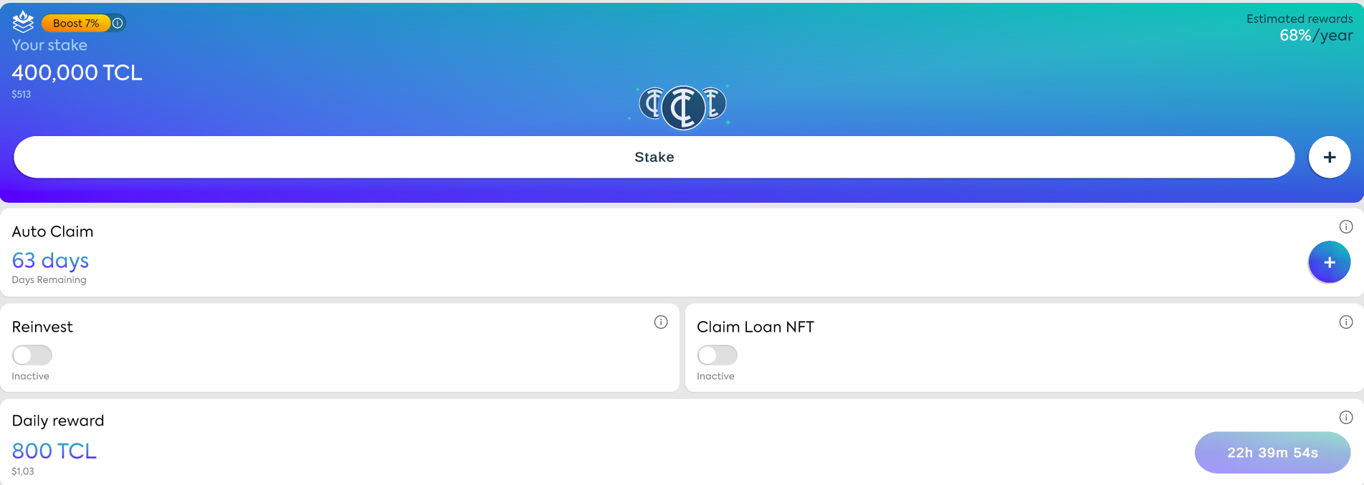The image size is (1364, 485).
Task: Click the 800 TCL daily reward value
Action: tap(54, 451)
